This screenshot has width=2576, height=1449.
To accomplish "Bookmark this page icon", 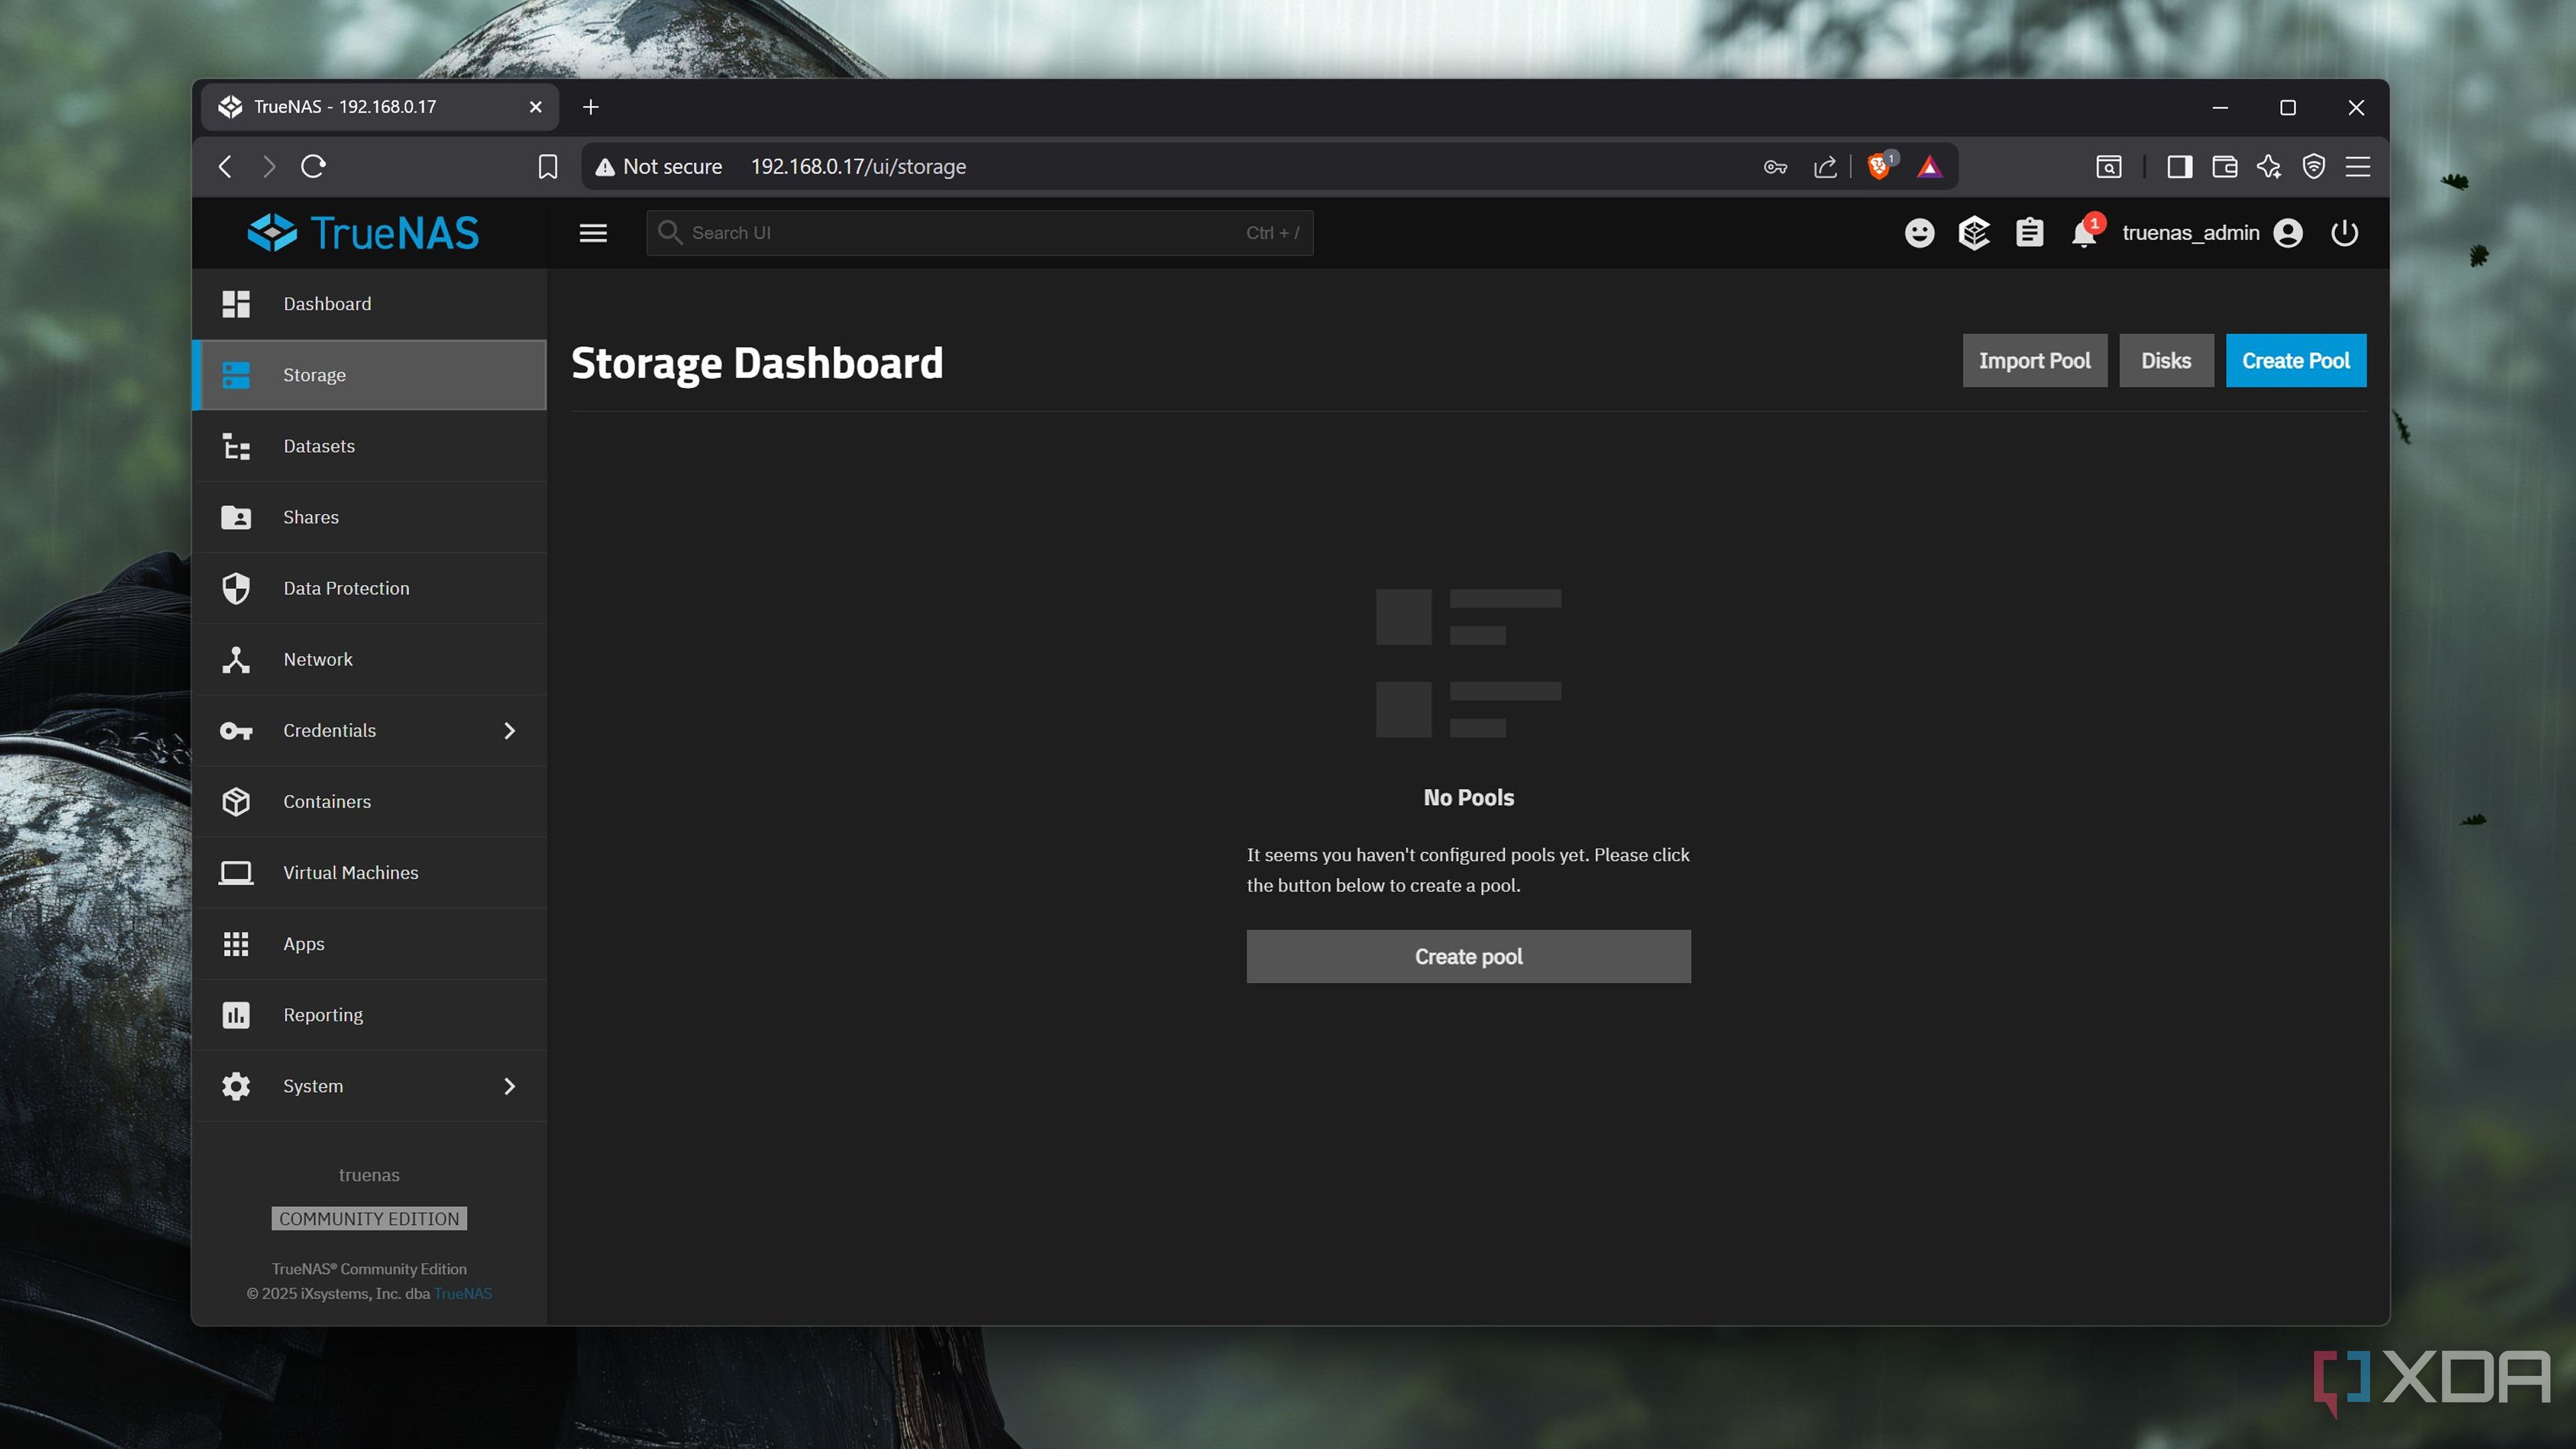I will [x=547, y=166].
